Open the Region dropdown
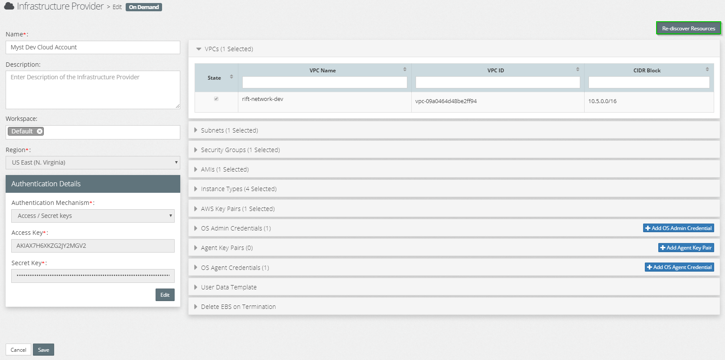 coord(93,162)
